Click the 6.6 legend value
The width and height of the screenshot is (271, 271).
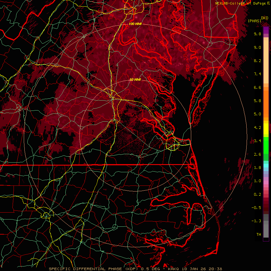click(257, 87)
